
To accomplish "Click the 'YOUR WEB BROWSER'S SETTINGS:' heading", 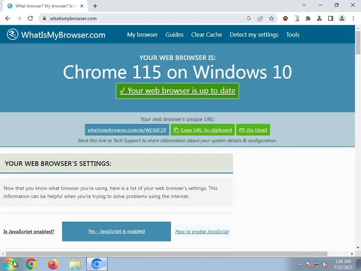I will 58,164.
